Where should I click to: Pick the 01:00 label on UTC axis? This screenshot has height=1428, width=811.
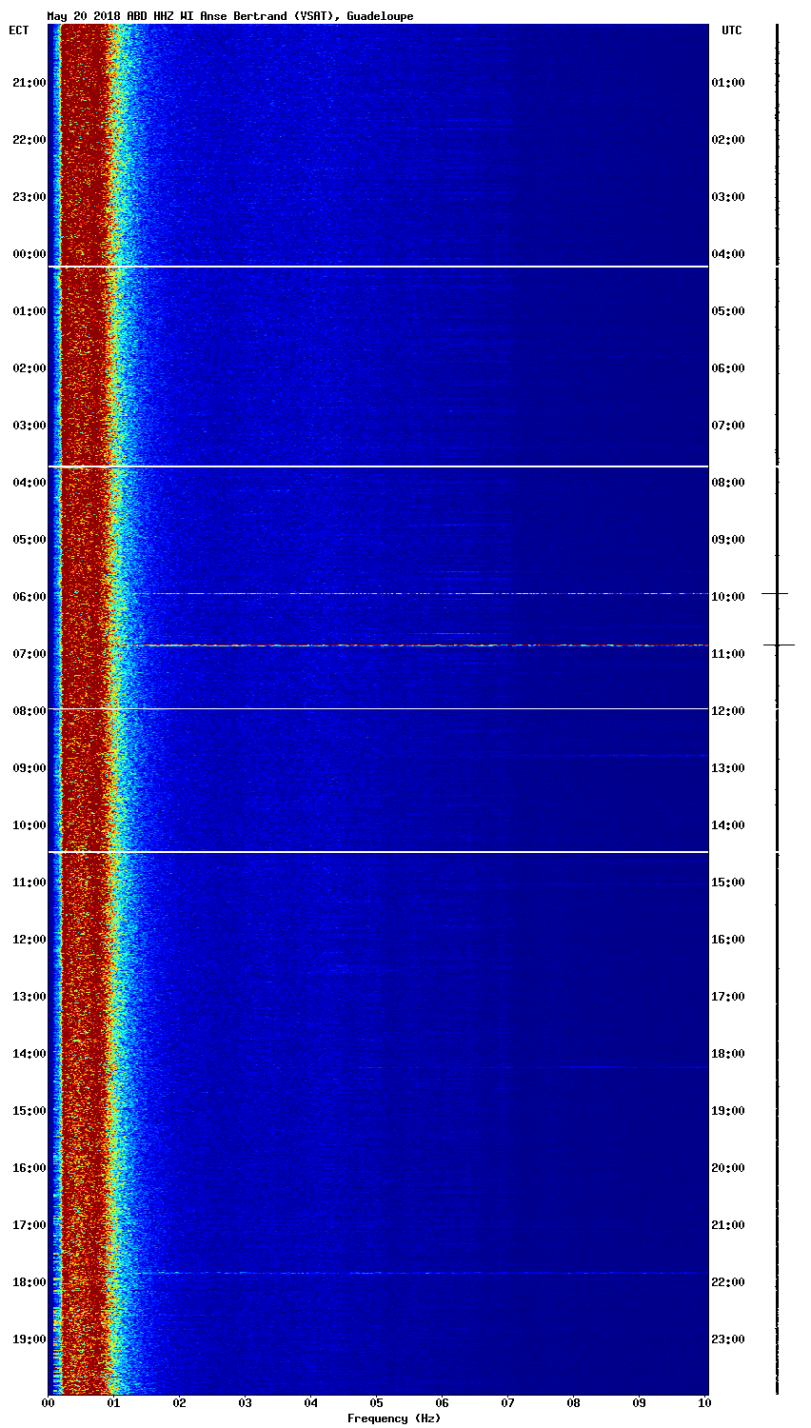point(728,83)
